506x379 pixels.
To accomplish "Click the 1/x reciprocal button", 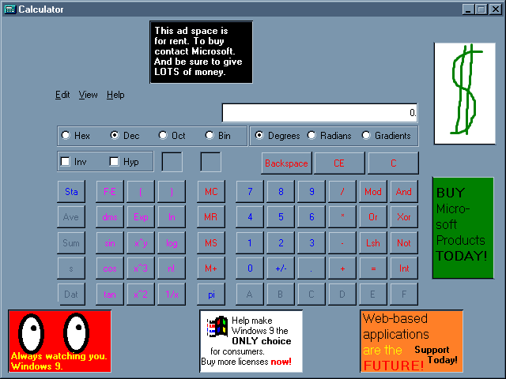I will (172, 294).
